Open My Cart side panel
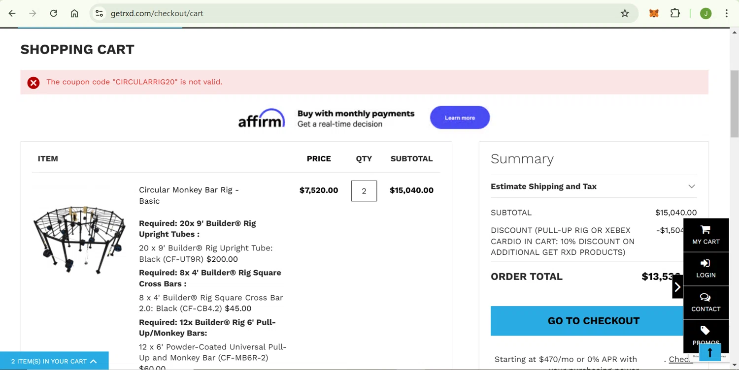The height and width of the screenshot is (370, 739). click(706, 235)
